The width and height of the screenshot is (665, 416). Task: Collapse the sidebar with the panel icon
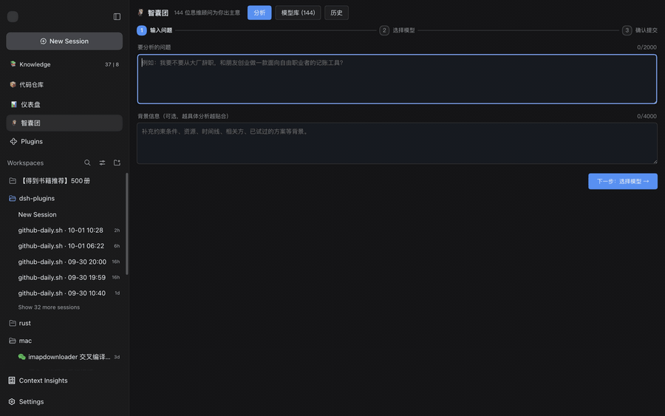coord(117,16)
